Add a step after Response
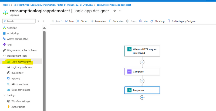 tap(142, 98)
